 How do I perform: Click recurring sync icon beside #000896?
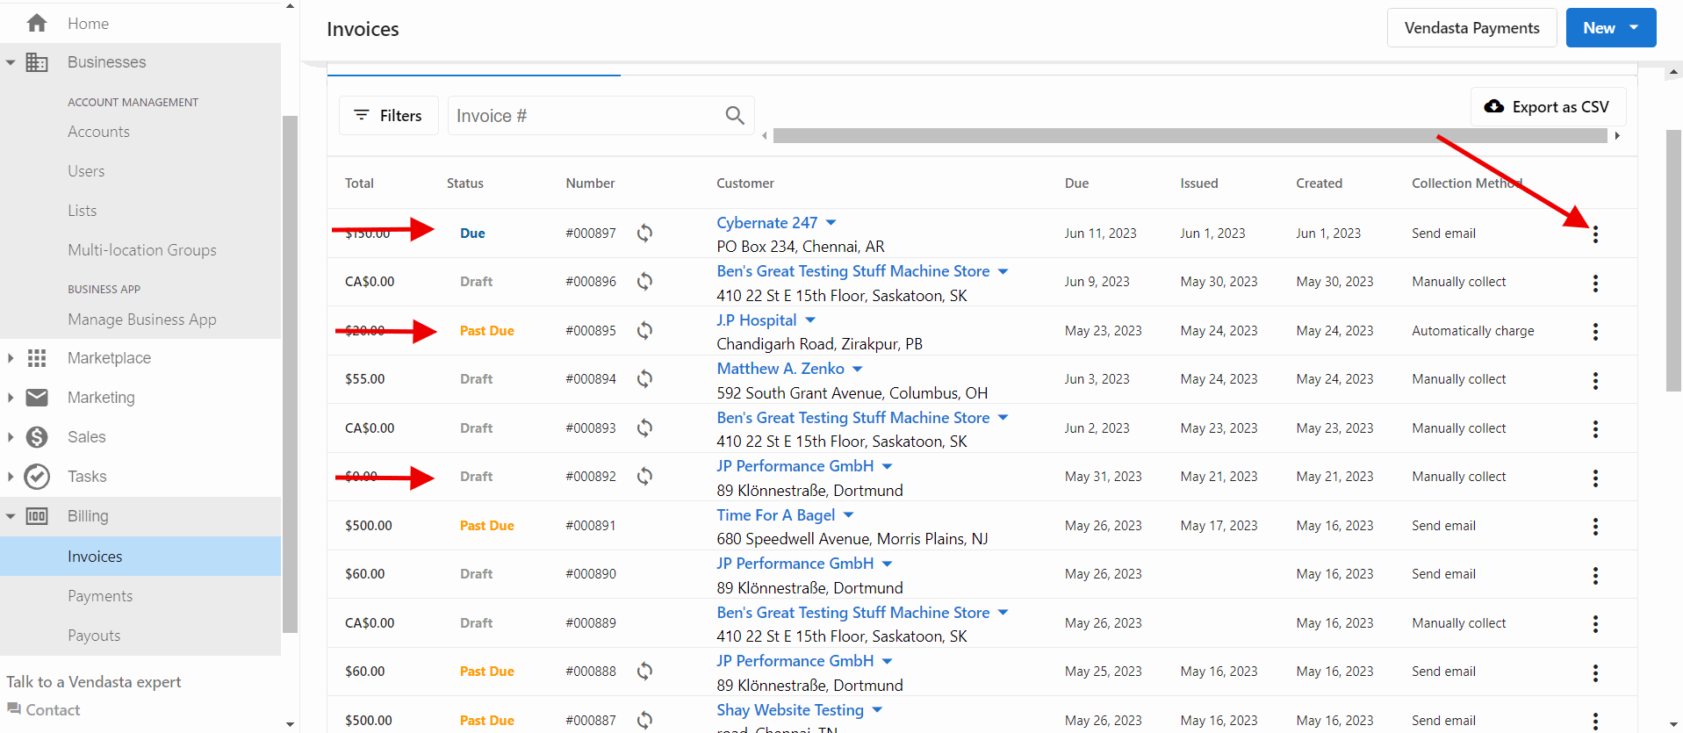[x=644, y=282]
